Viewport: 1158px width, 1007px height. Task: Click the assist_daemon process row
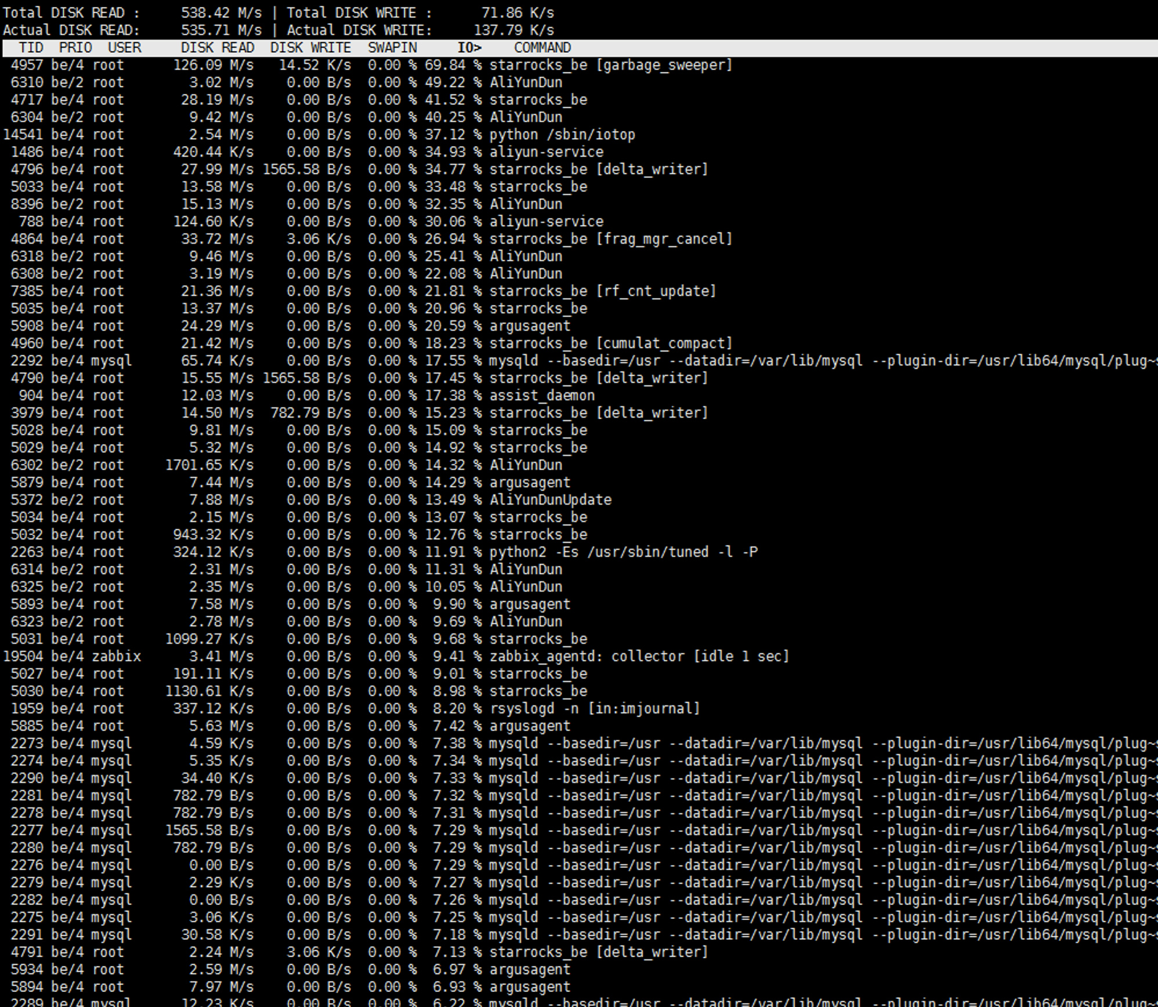[x=542, y=396]
